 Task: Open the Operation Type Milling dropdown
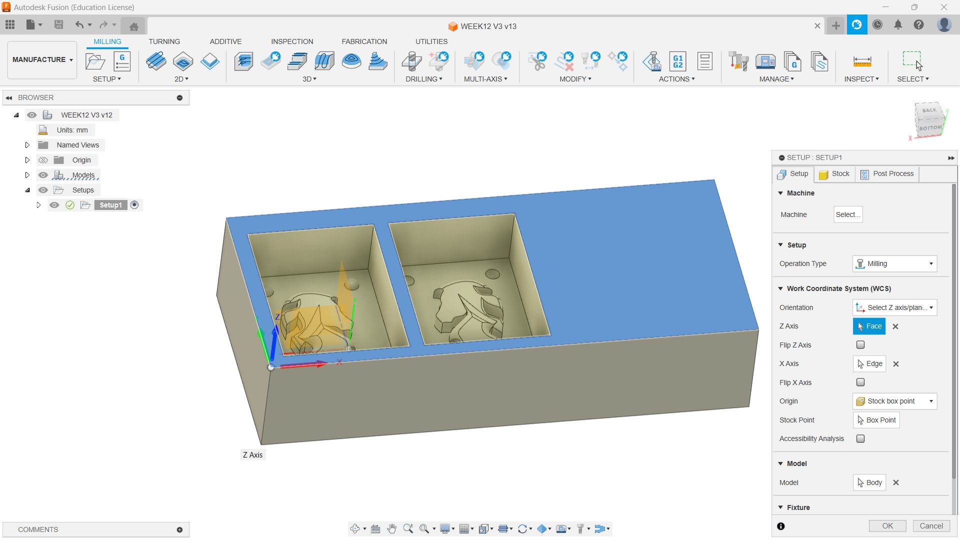[894, 263]
